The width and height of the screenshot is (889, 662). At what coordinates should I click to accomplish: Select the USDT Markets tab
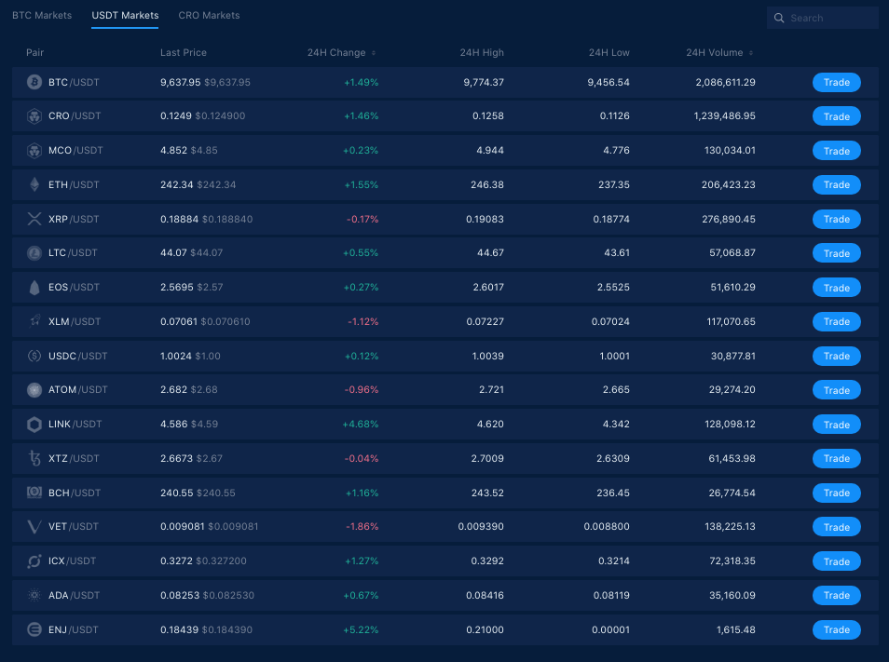(125, 15)
